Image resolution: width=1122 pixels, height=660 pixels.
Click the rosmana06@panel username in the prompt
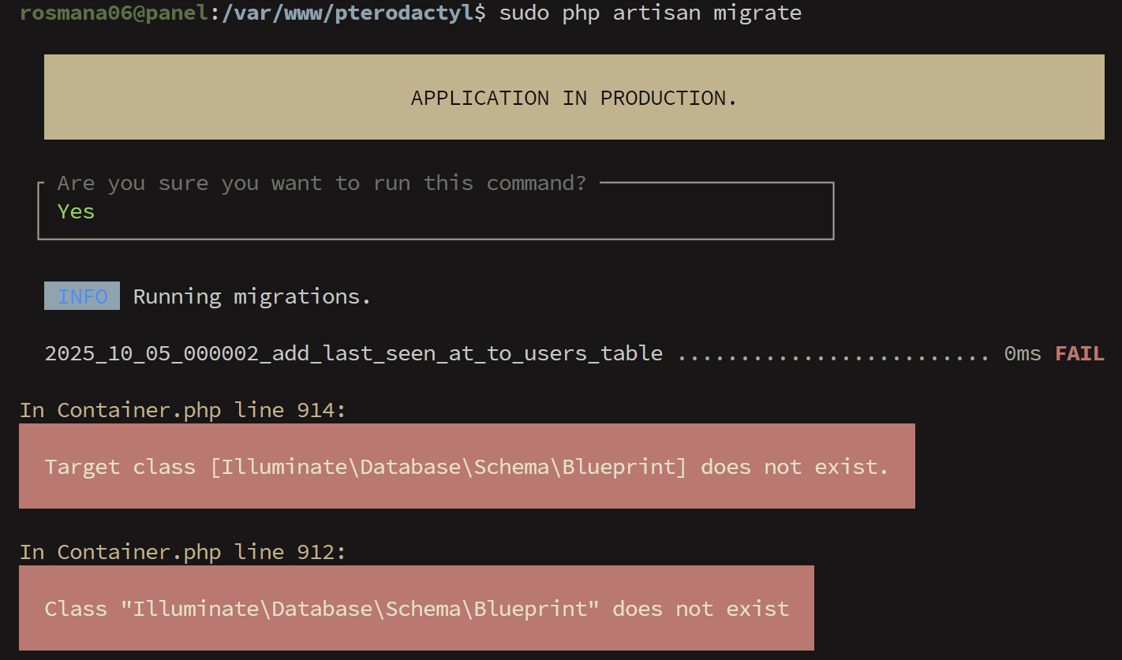pos(114,13)
